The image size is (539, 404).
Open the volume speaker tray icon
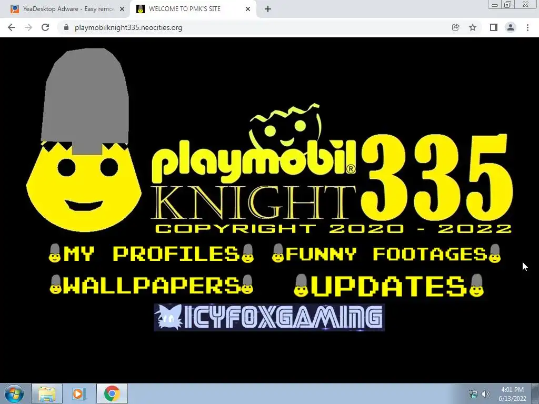coord(485,394)
